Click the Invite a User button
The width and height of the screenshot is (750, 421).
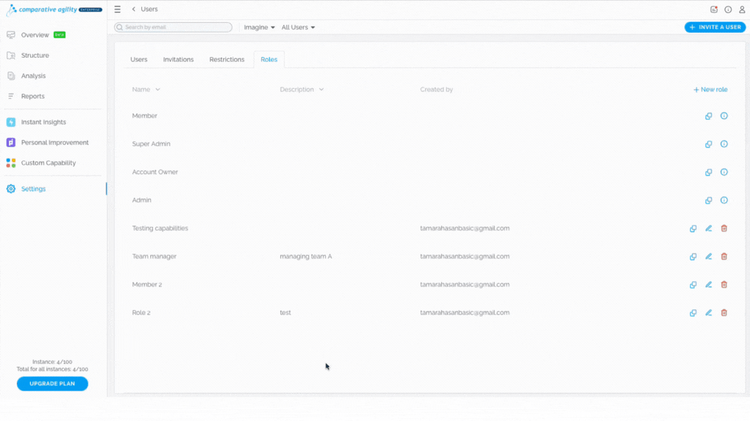(715, 27)
